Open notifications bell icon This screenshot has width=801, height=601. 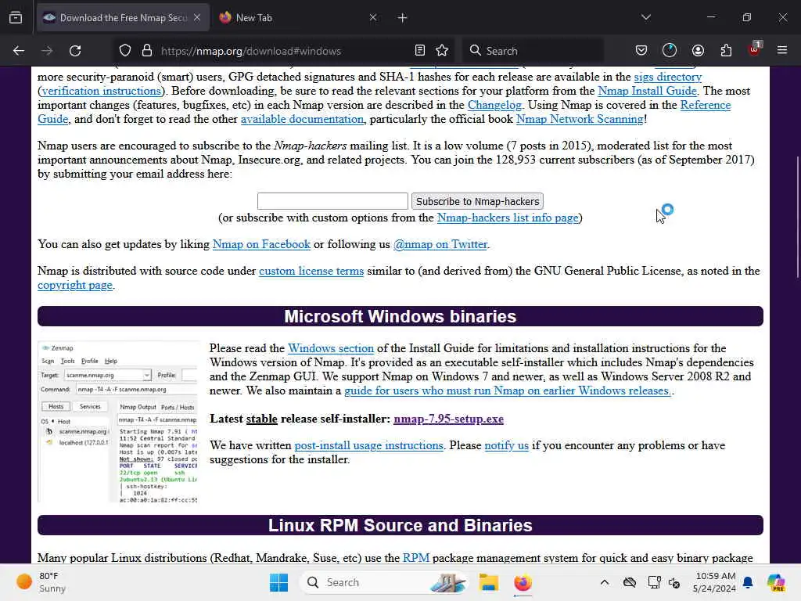click(x=748, y=582)
